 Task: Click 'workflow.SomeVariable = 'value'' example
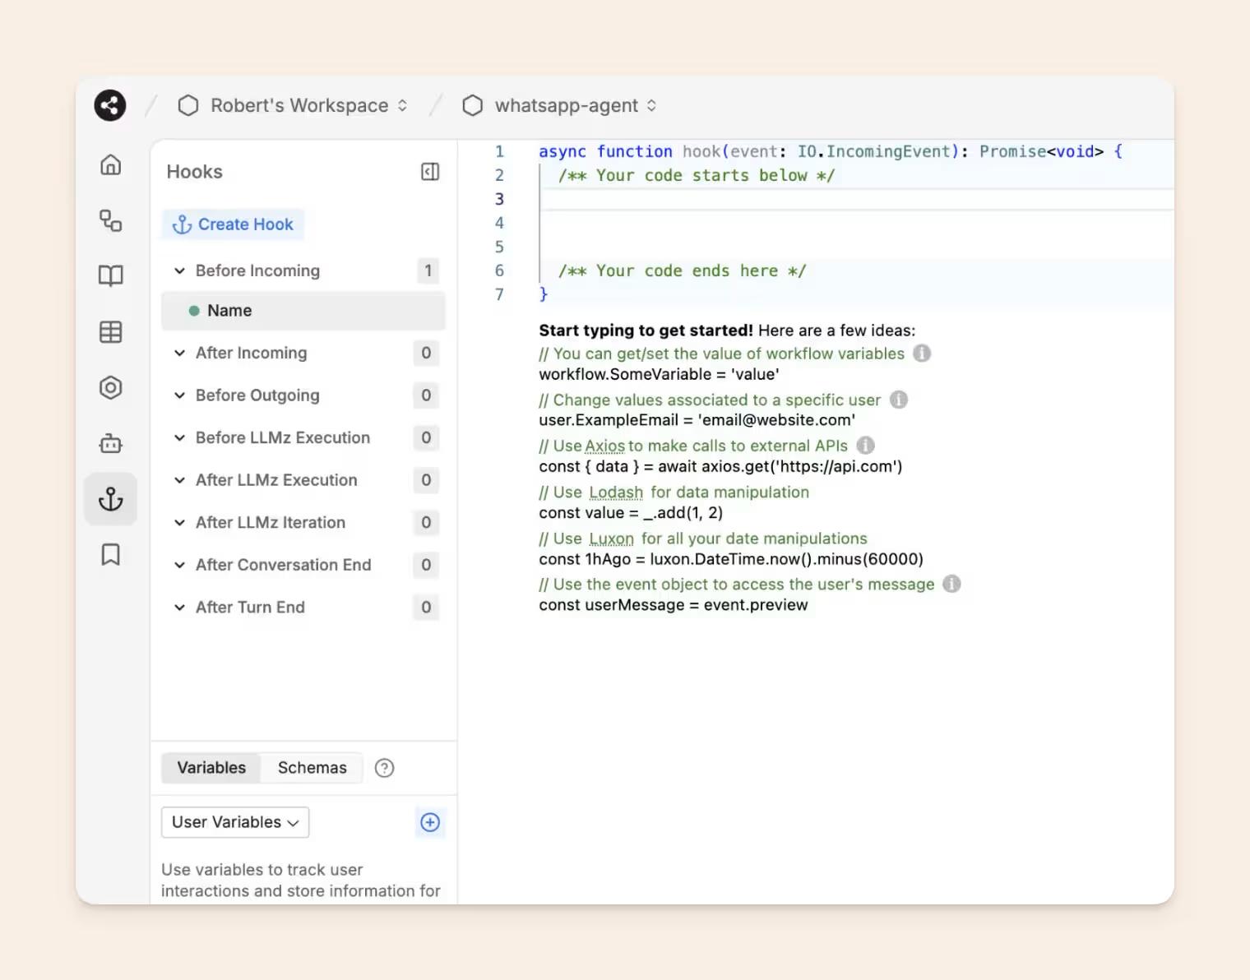pyautogui.click(x=659, y=374)
